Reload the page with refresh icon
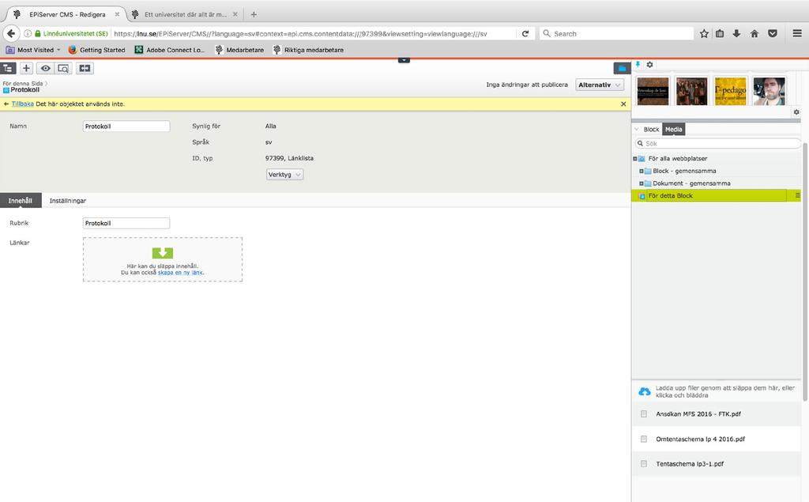This screenshot has width=809, height=502. tap(525, 33)
